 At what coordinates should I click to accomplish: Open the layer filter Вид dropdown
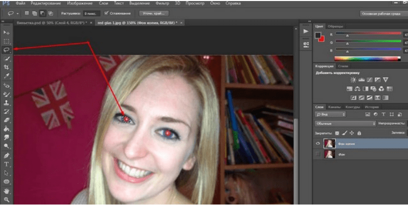coord(330,115)
